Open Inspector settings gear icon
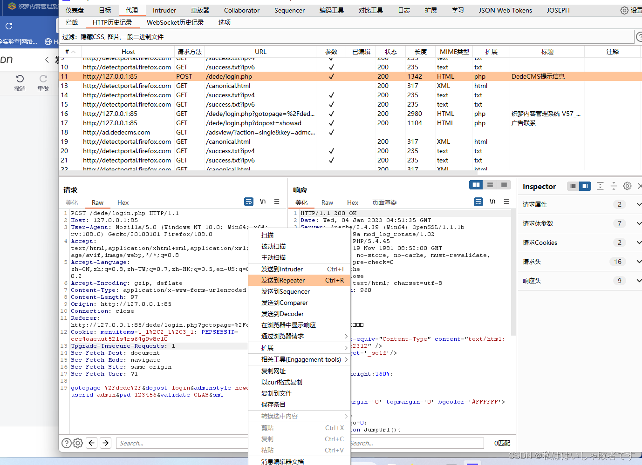 coord(628,186)
